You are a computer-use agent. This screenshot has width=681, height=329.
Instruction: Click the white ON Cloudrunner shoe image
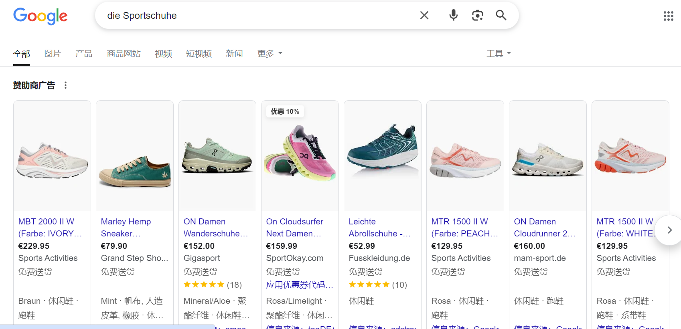548,159
